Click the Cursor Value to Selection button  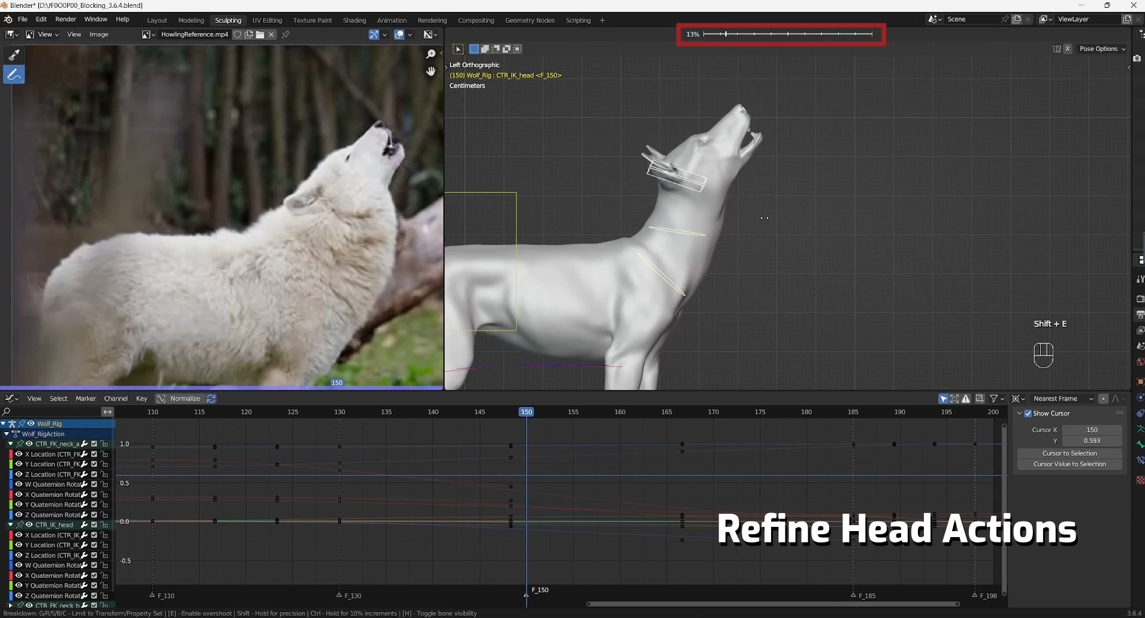(x=1070, y=465)
